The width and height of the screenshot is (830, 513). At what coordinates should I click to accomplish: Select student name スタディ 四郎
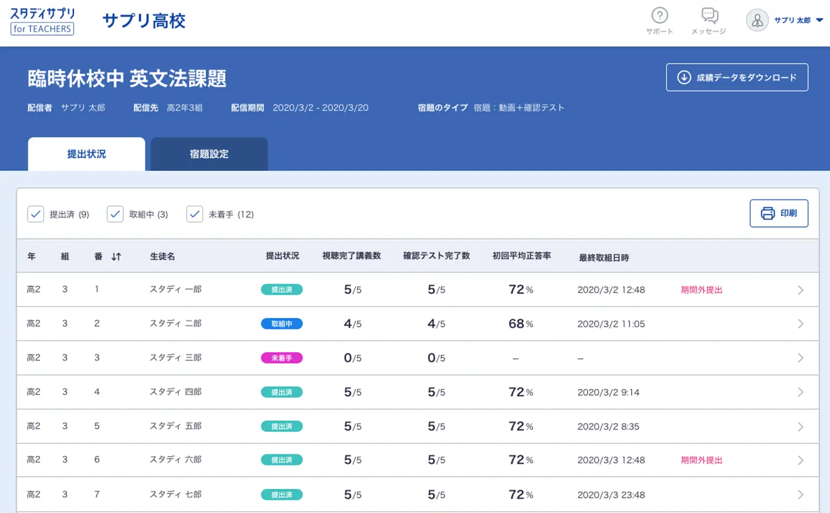175,392
